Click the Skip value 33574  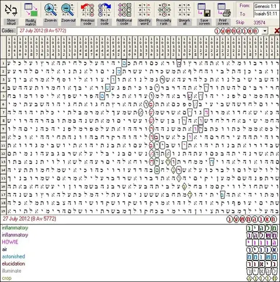259,23
